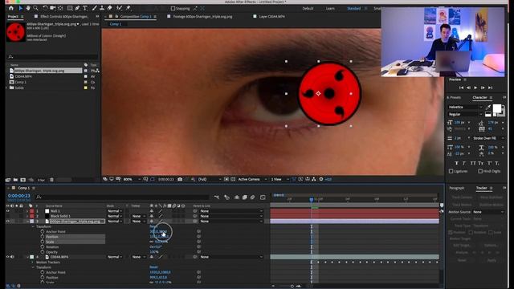The height and width of the screenshot is (289, 514).
Task: Click the blue current time indicator
Action: pyautogui.click(x=312, y=199)
